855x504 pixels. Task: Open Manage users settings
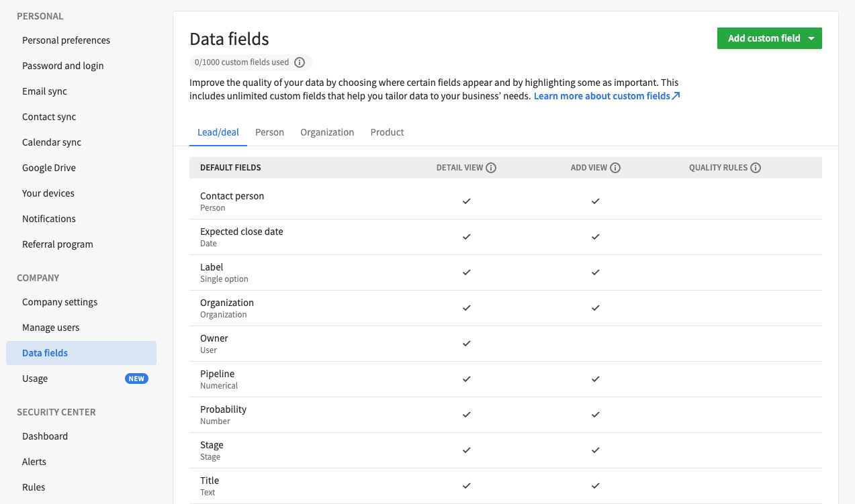coord(50,327)
